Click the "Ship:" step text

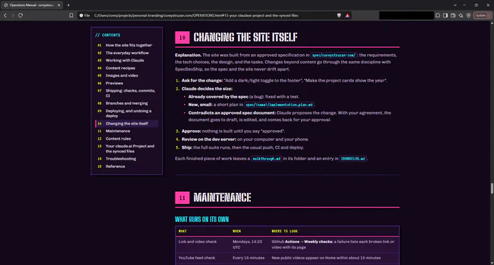point(187,147)
